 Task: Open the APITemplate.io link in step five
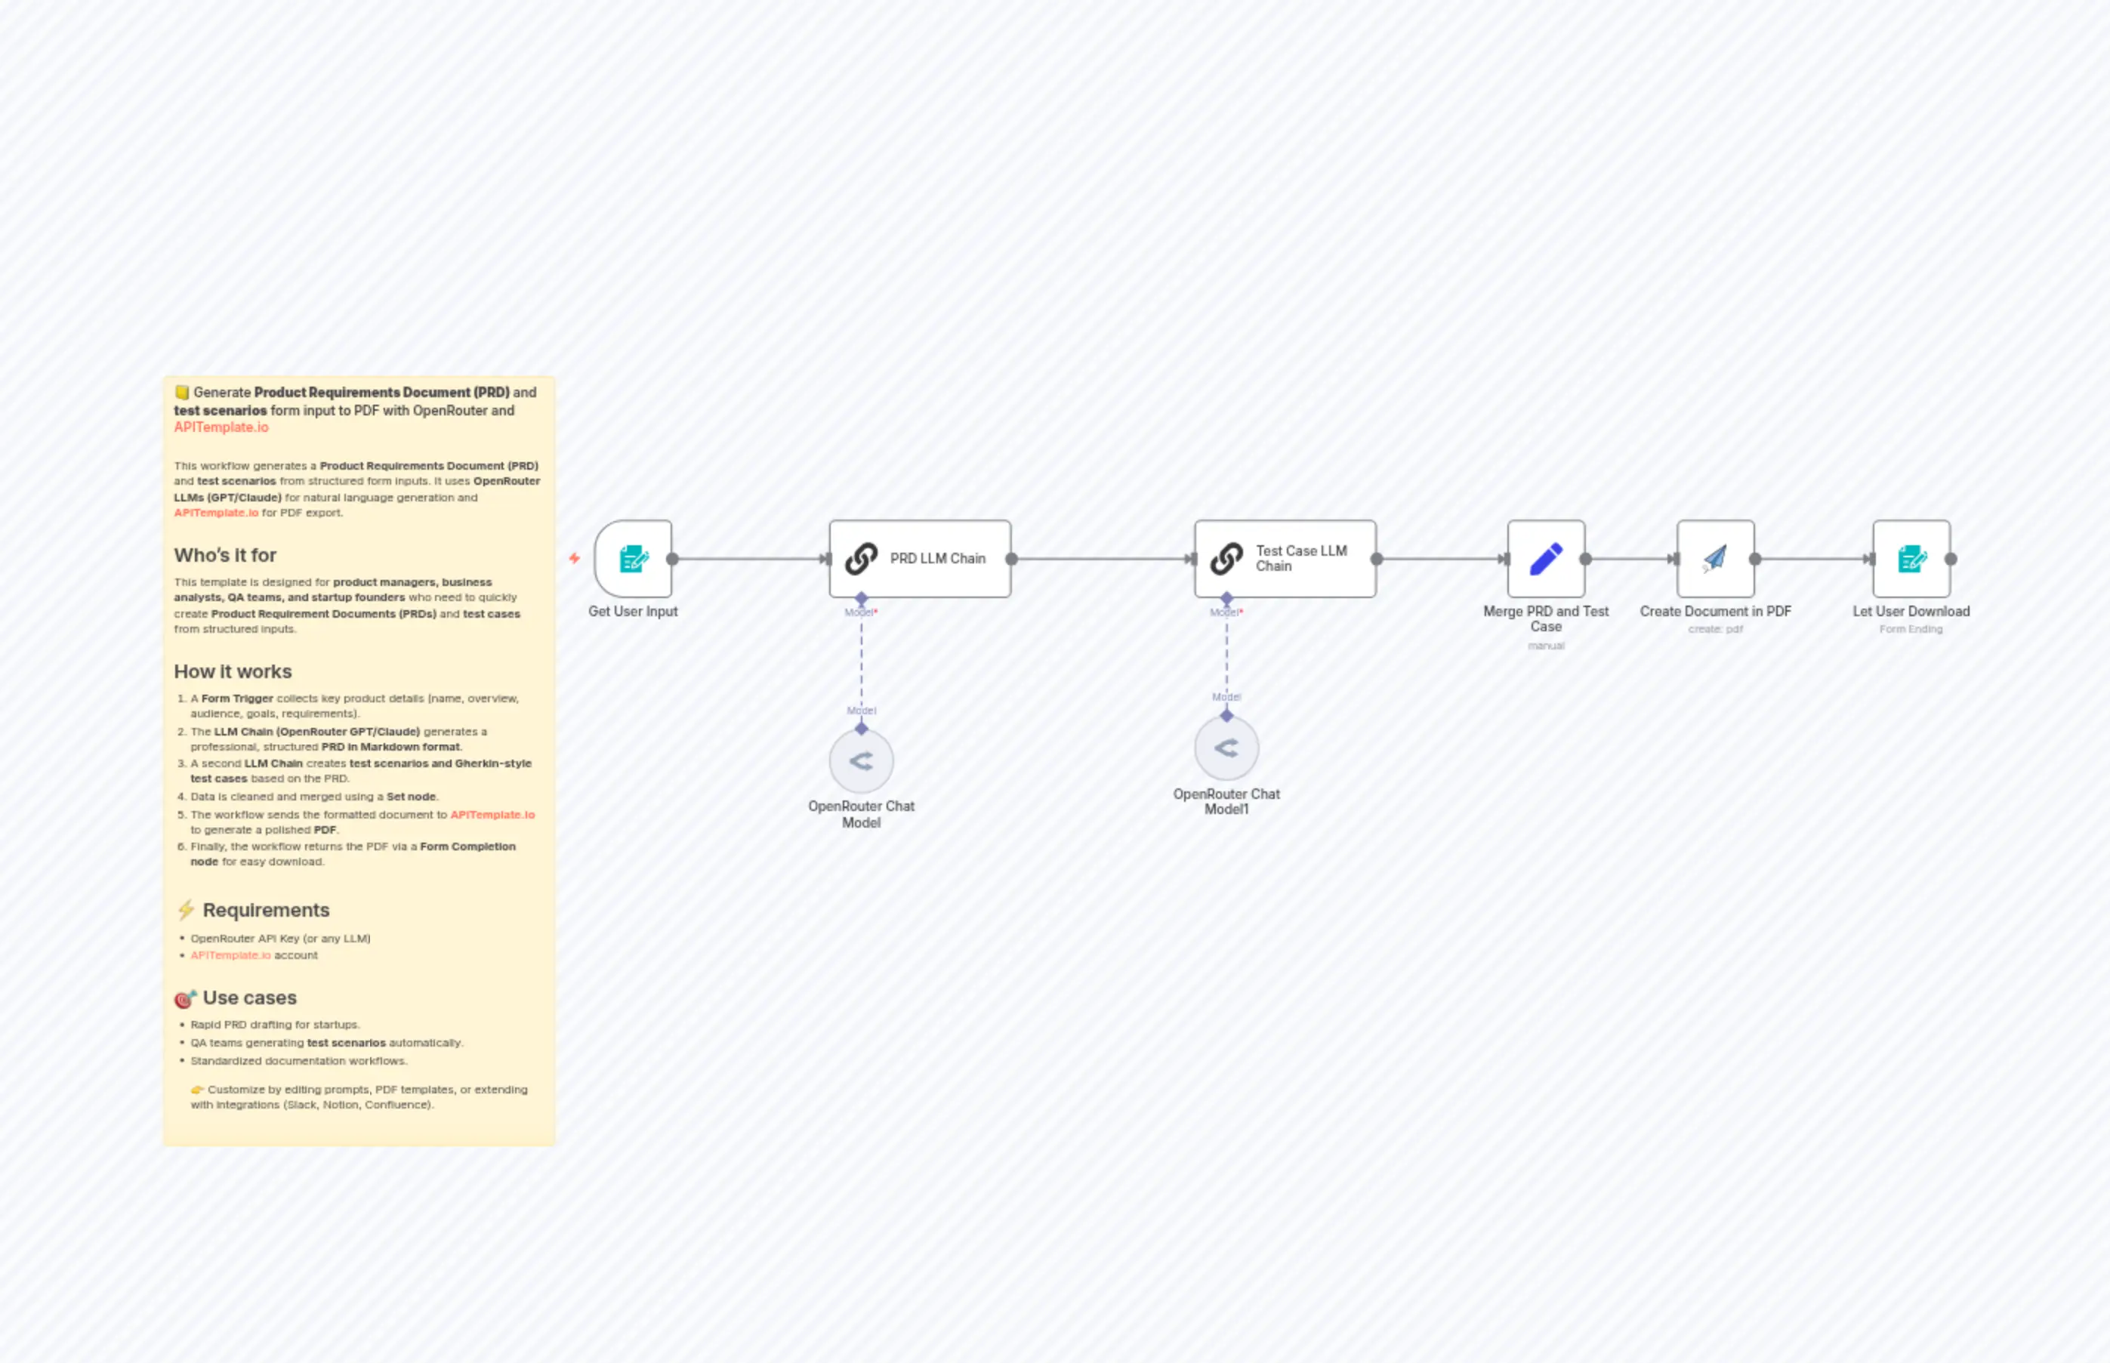(492, 814)
